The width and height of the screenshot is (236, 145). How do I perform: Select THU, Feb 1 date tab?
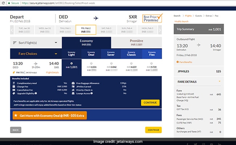click(65, 30)
